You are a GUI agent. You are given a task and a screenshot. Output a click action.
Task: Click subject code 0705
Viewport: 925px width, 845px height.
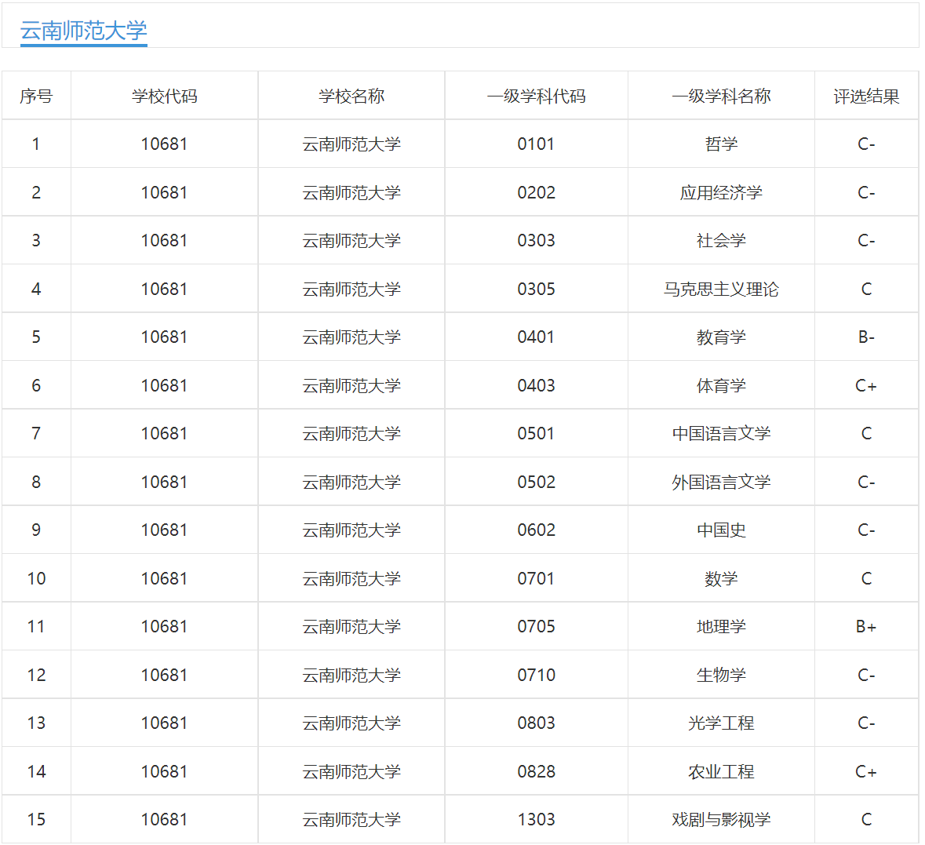click(536, 627)
